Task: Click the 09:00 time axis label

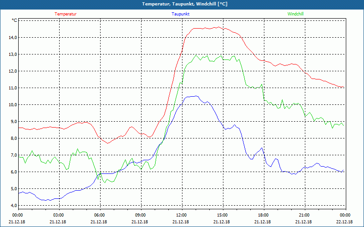Action: [140, 215]
